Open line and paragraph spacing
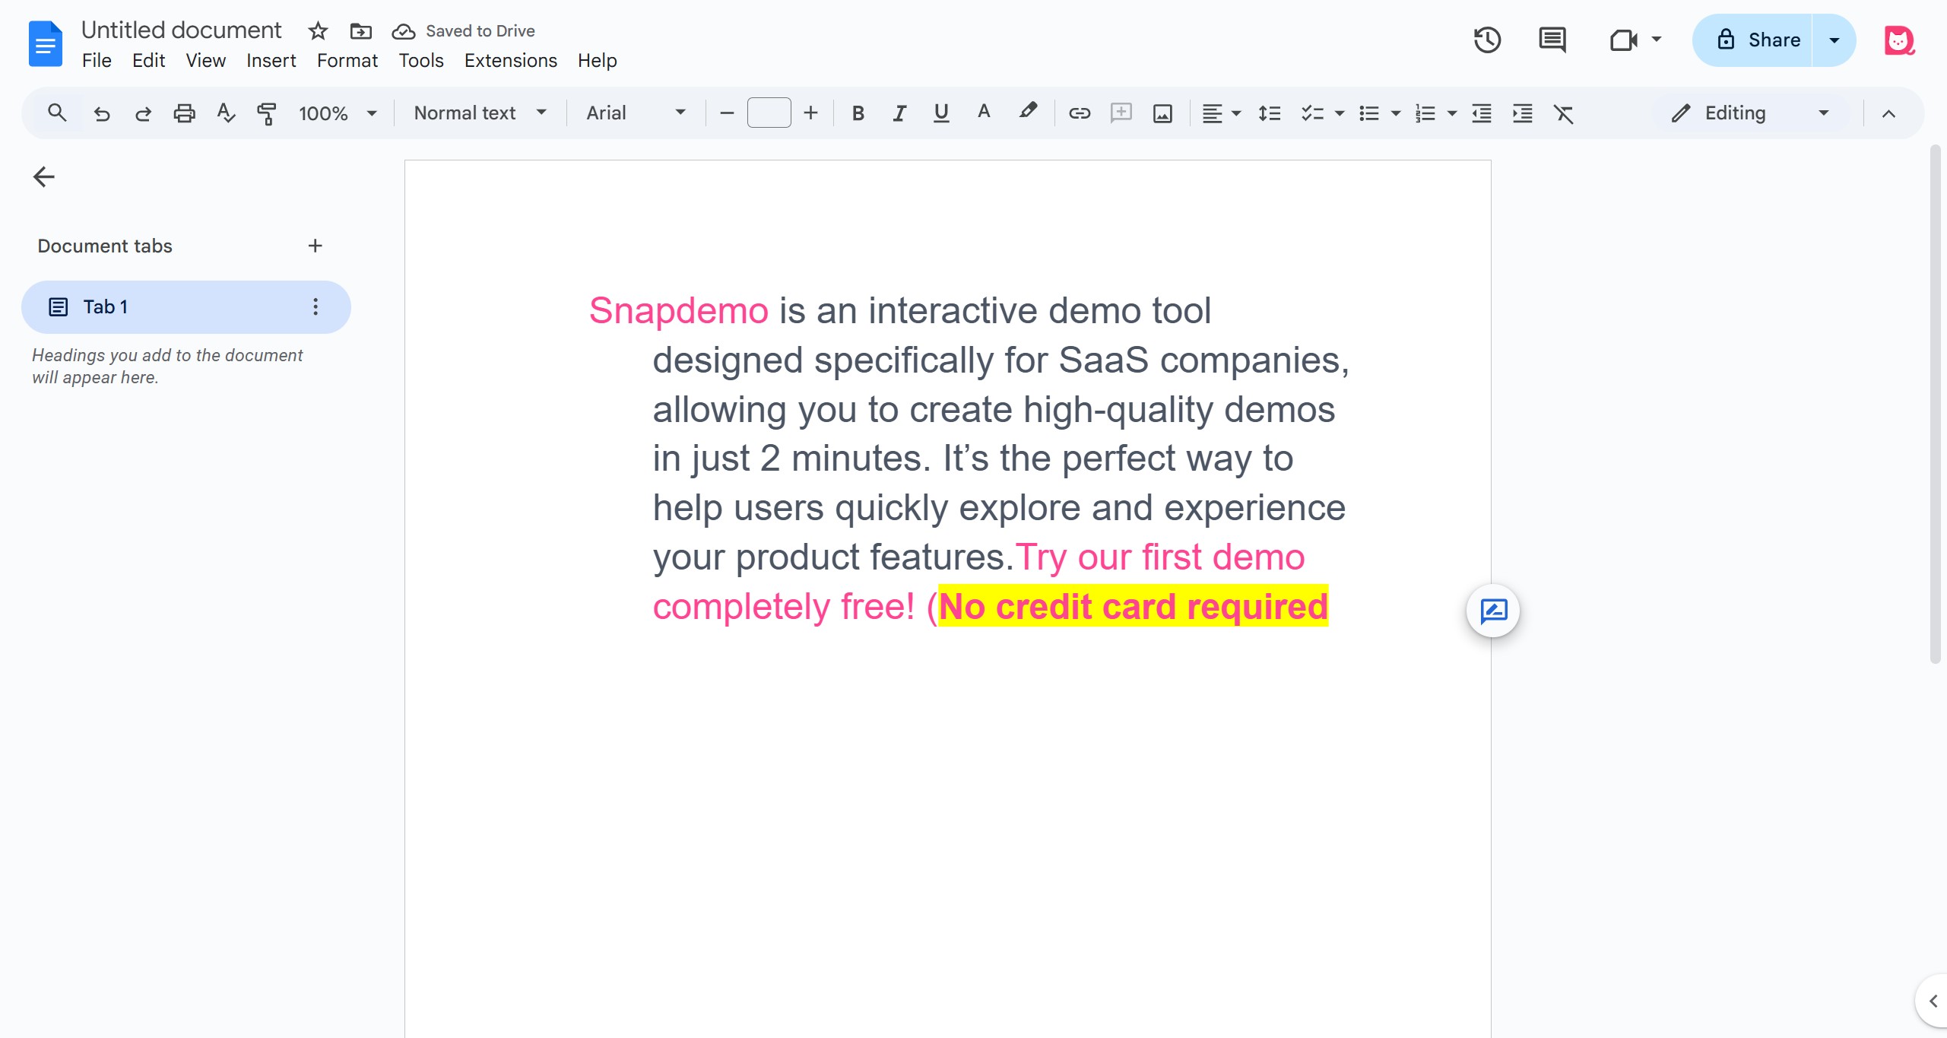 [1270, 113]
